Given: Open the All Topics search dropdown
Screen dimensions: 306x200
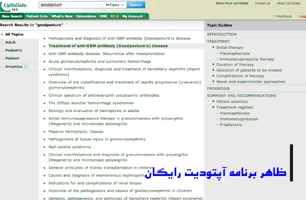Looking at the screenshot, I should pos(114,5).
